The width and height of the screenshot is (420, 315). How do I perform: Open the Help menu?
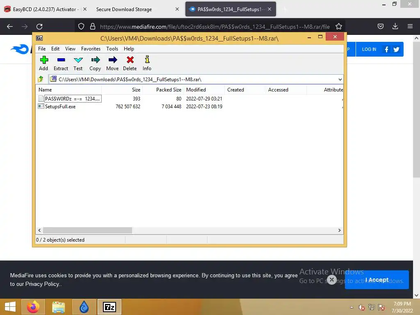(129, 49)
